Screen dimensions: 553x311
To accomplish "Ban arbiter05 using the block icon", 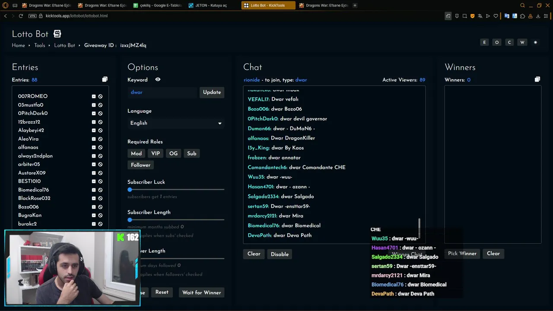I will coord(100,165).
